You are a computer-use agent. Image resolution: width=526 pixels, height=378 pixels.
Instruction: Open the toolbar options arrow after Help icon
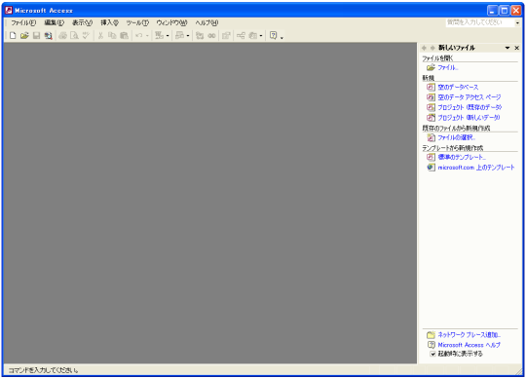[282, 36]
